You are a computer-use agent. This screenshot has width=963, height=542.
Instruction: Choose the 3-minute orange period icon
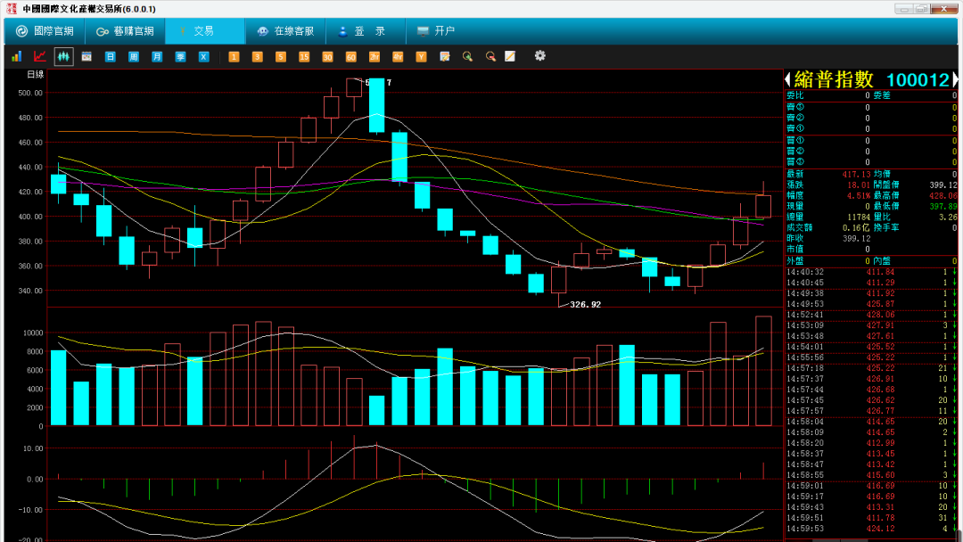click(258, 56)
